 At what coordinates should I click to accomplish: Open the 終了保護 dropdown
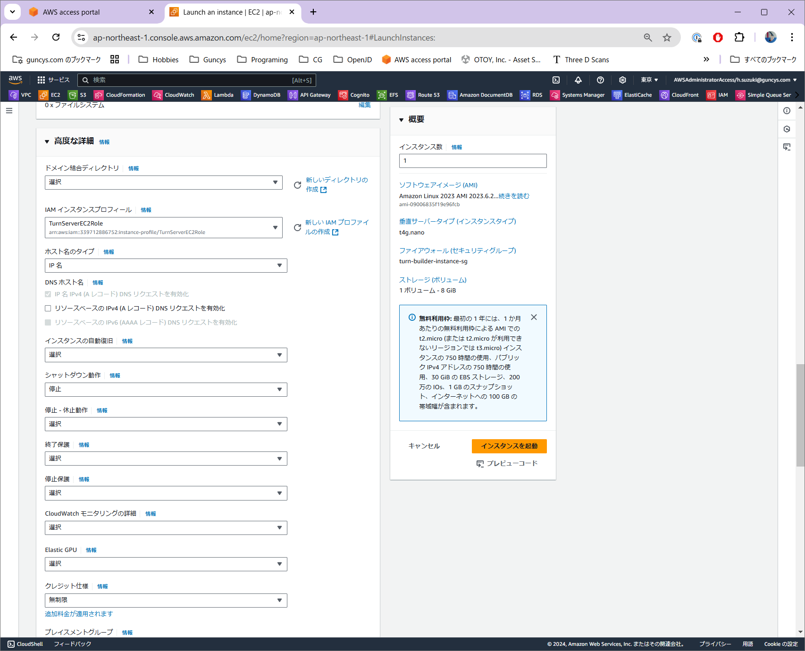(x=166, y=459)
